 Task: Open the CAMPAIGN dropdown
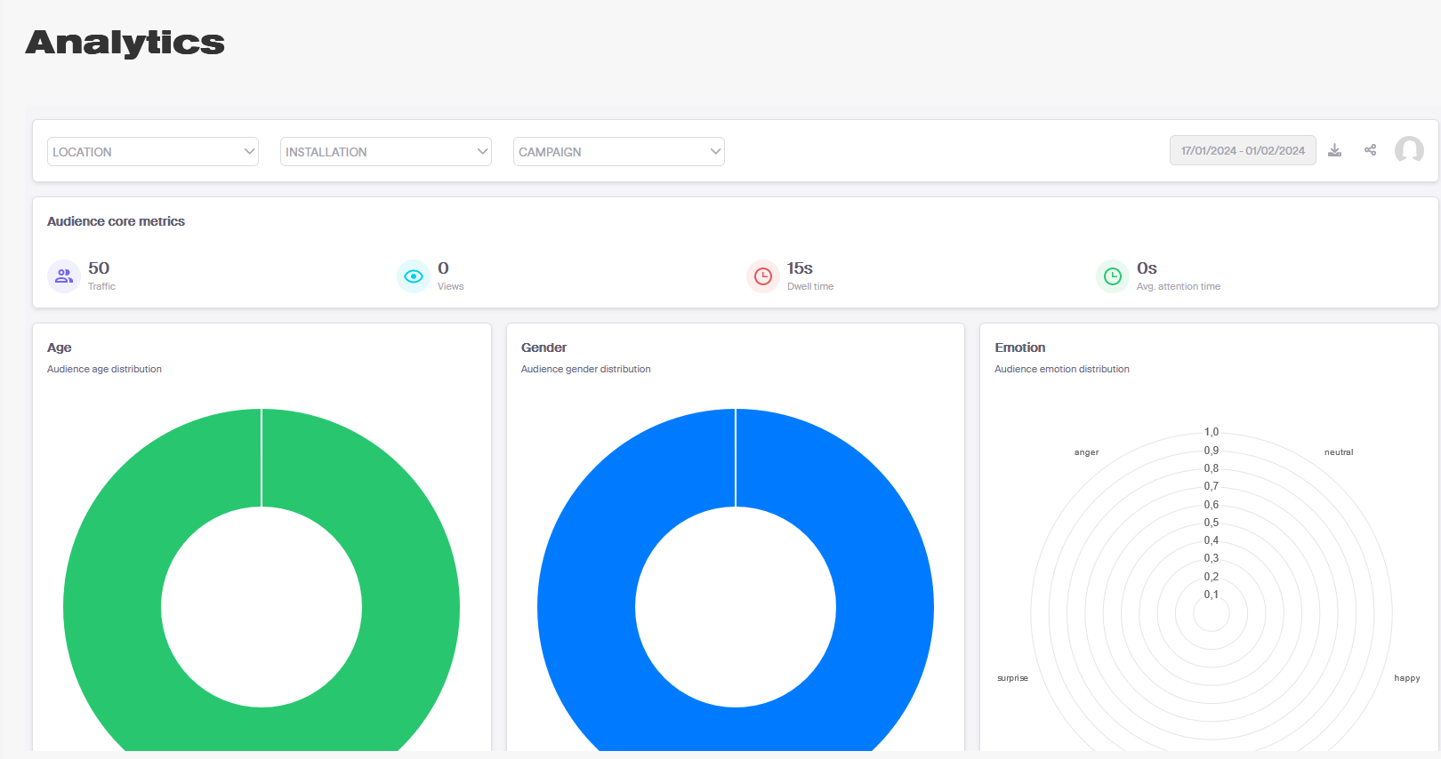(619, 151)
